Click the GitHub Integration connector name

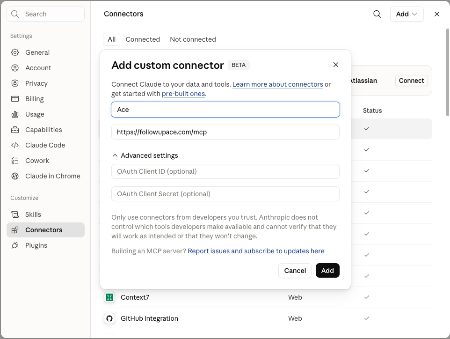click(x=149, y=318)
